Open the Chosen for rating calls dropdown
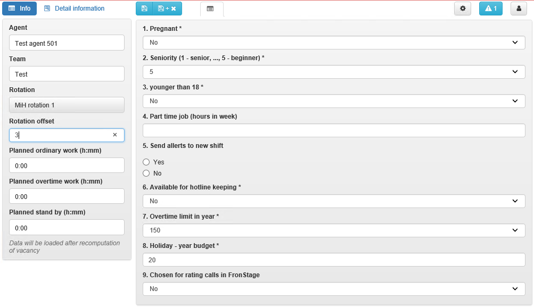534x307 pixels. [334, 289]
